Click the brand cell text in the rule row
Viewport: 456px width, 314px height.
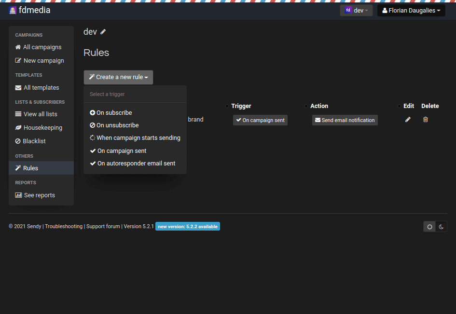[195, 120]
